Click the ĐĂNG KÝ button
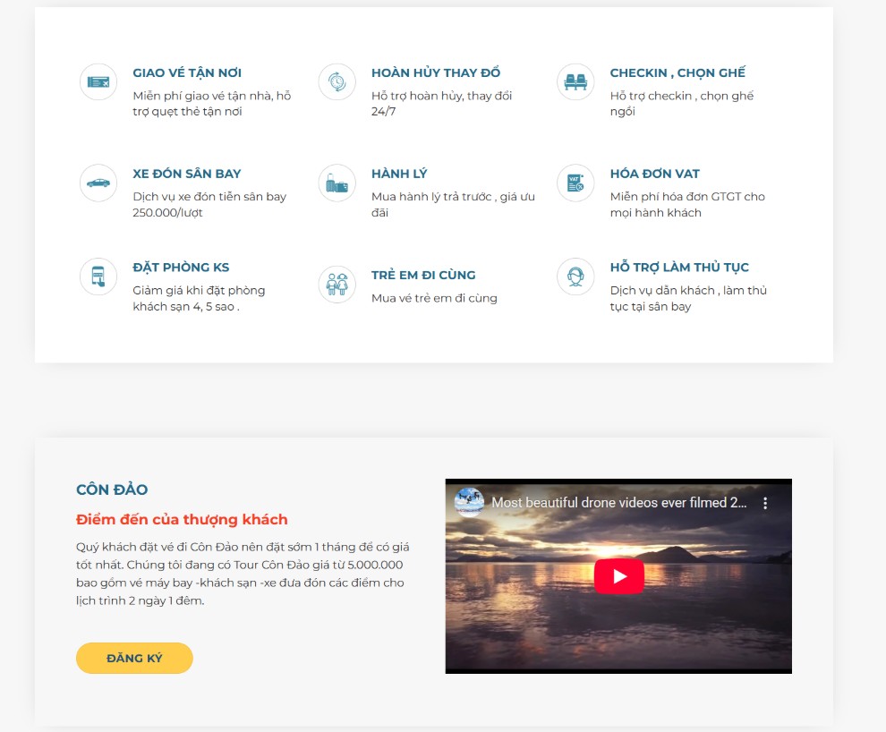Screen dimensions: 886x732 134,658
